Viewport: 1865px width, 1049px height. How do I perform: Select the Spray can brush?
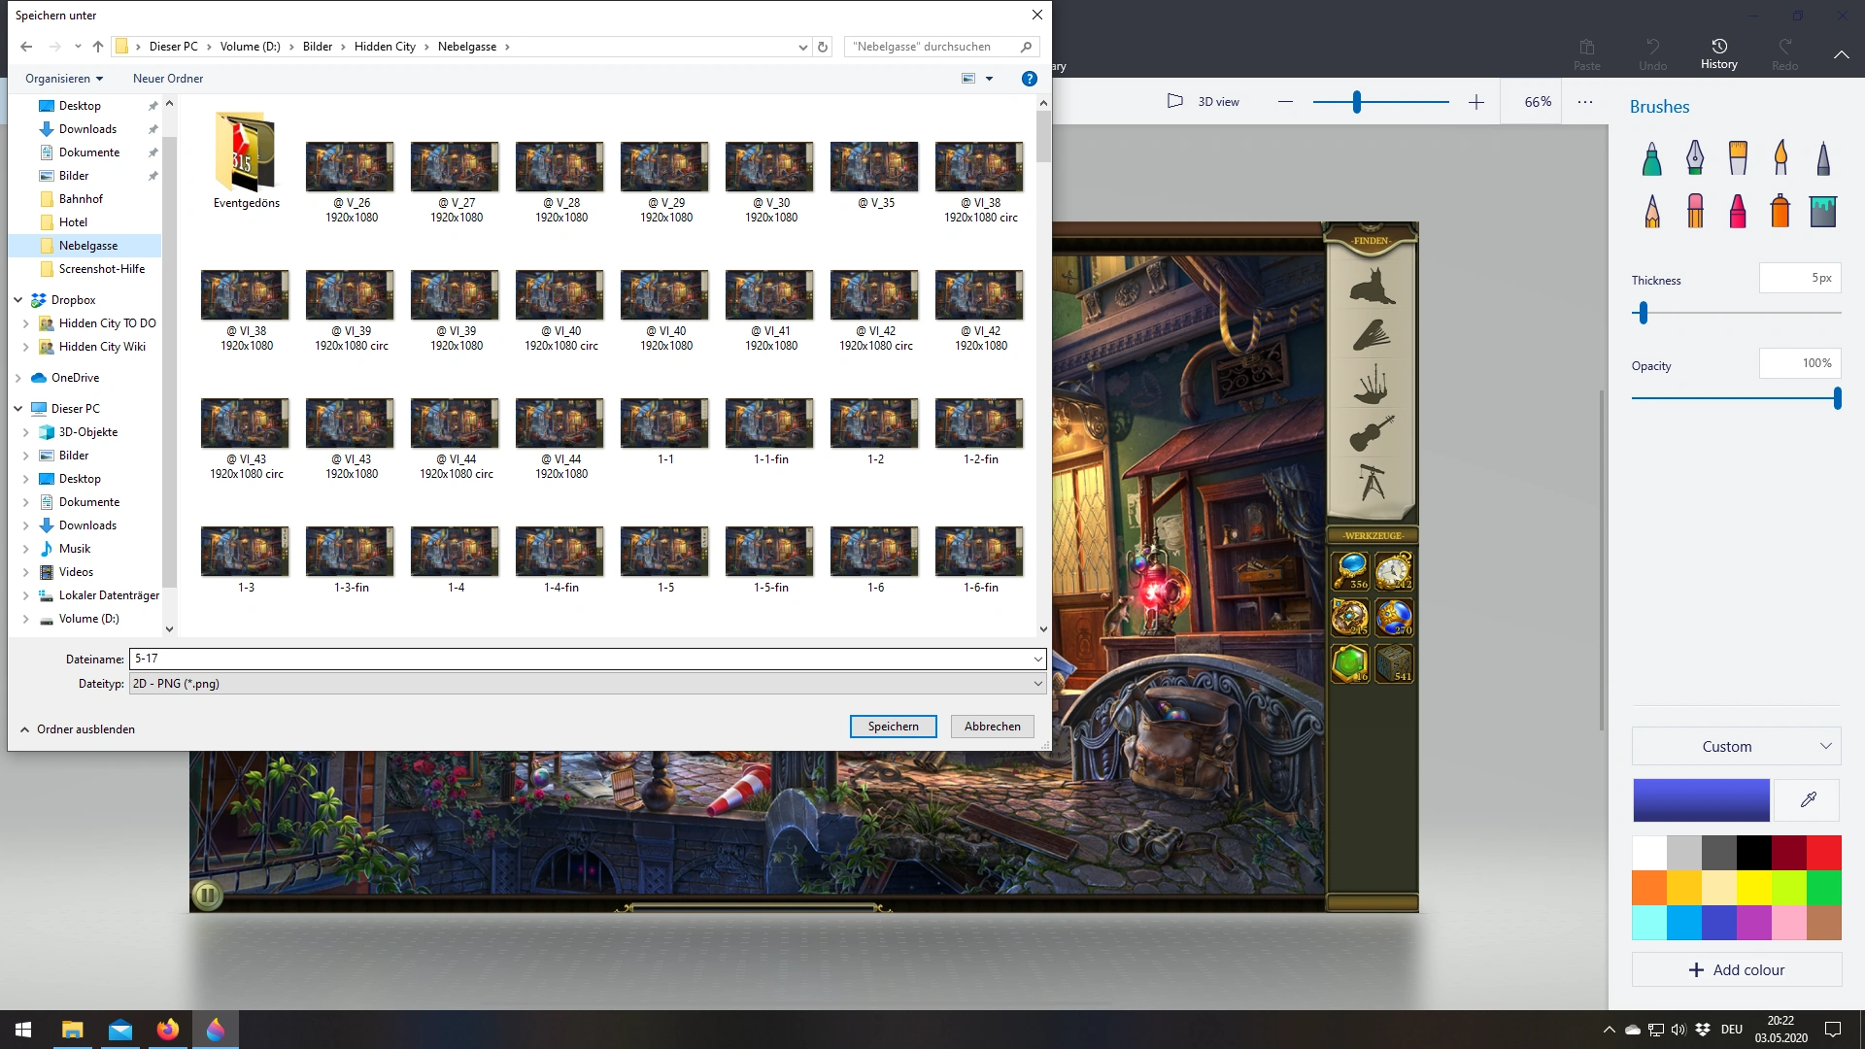(1780, 211)
